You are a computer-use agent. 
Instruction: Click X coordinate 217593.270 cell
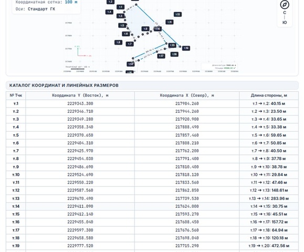coord(187,214)
